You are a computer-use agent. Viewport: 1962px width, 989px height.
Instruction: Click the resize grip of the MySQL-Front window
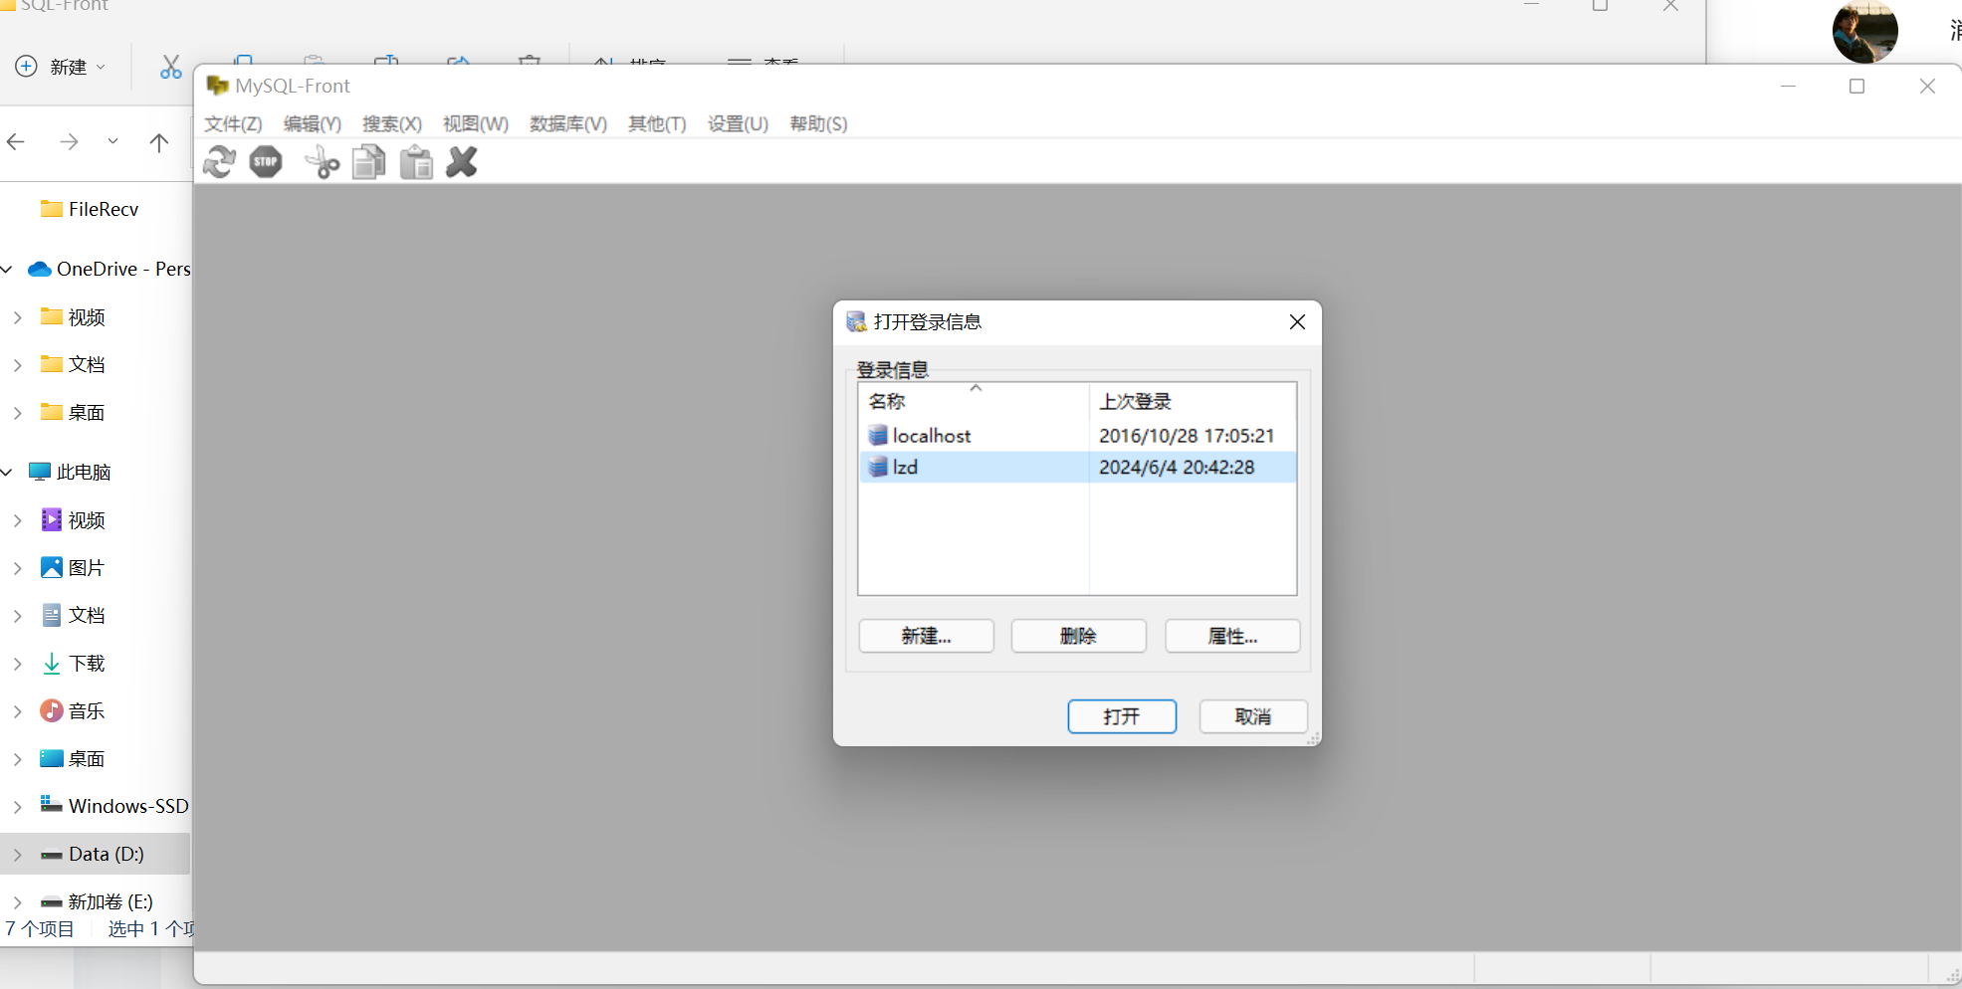[x=1952, y=976]
